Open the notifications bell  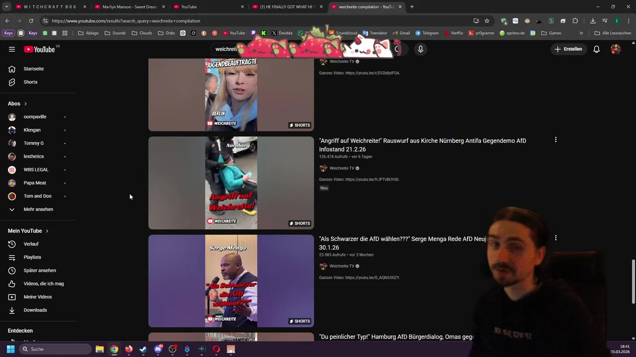(x=596, y=49)
